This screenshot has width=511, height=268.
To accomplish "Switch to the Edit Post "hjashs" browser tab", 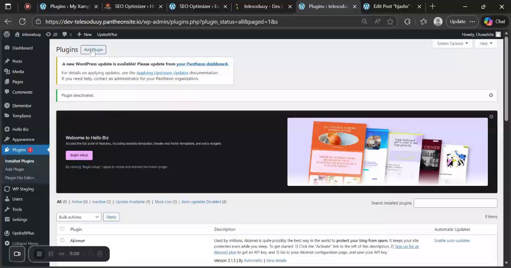I will [x=392, y=6].
